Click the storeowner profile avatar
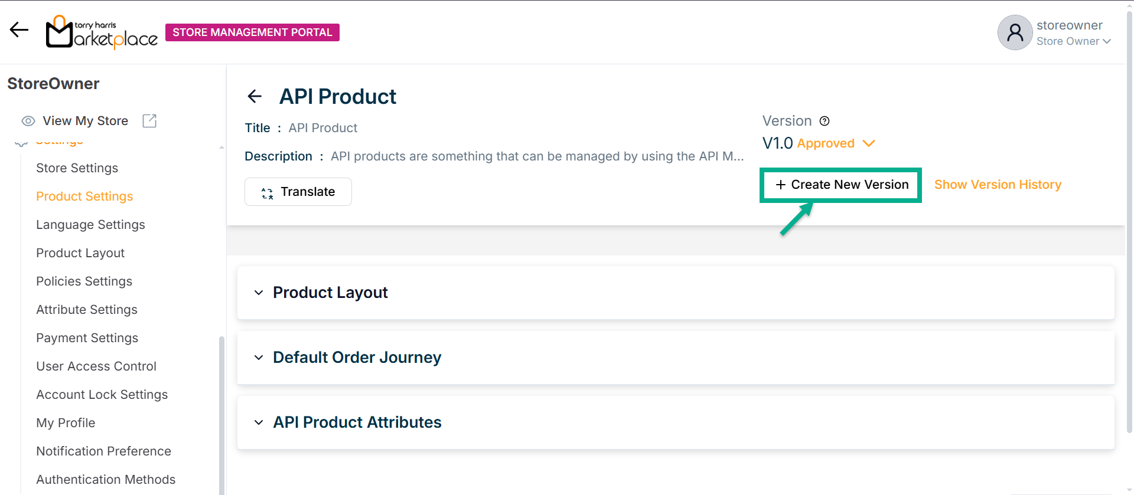 pyautogui.click(x=1015, y=32)
